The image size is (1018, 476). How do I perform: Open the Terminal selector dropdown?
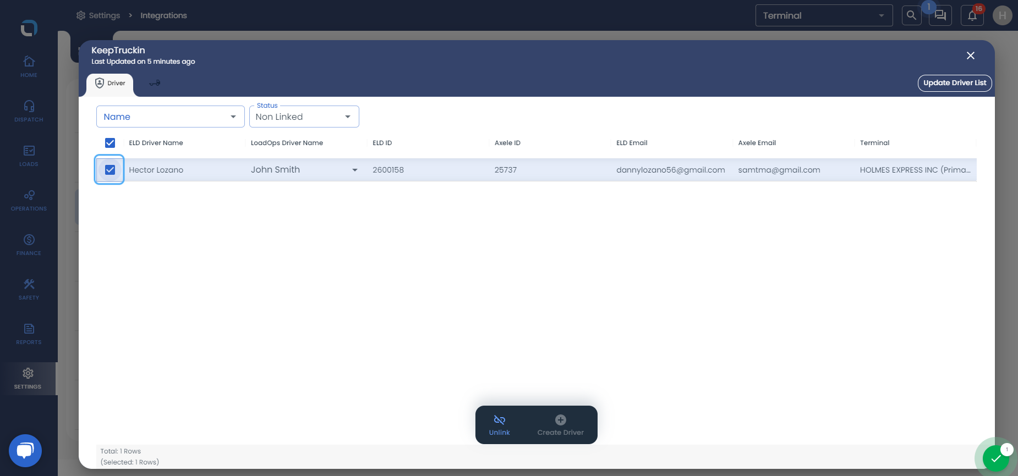point(824,15)
